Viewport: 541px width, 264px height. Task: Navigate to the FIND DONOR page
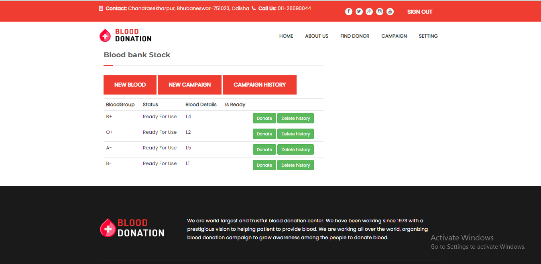[354, 36]
